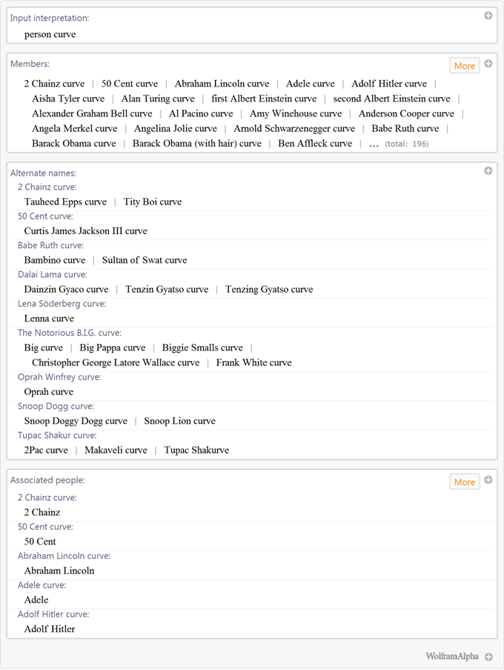Click 'Dainzin Gyaco curve' alternate name
This screenshot has width=504, height=670.
coord(66,289)
